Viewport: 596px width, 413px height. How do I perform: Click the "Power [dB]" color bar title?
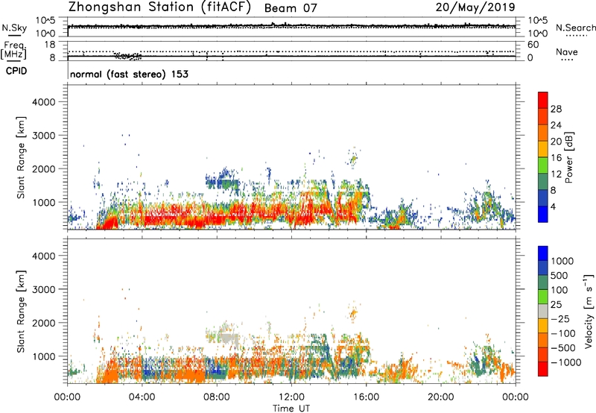[569, 157]
